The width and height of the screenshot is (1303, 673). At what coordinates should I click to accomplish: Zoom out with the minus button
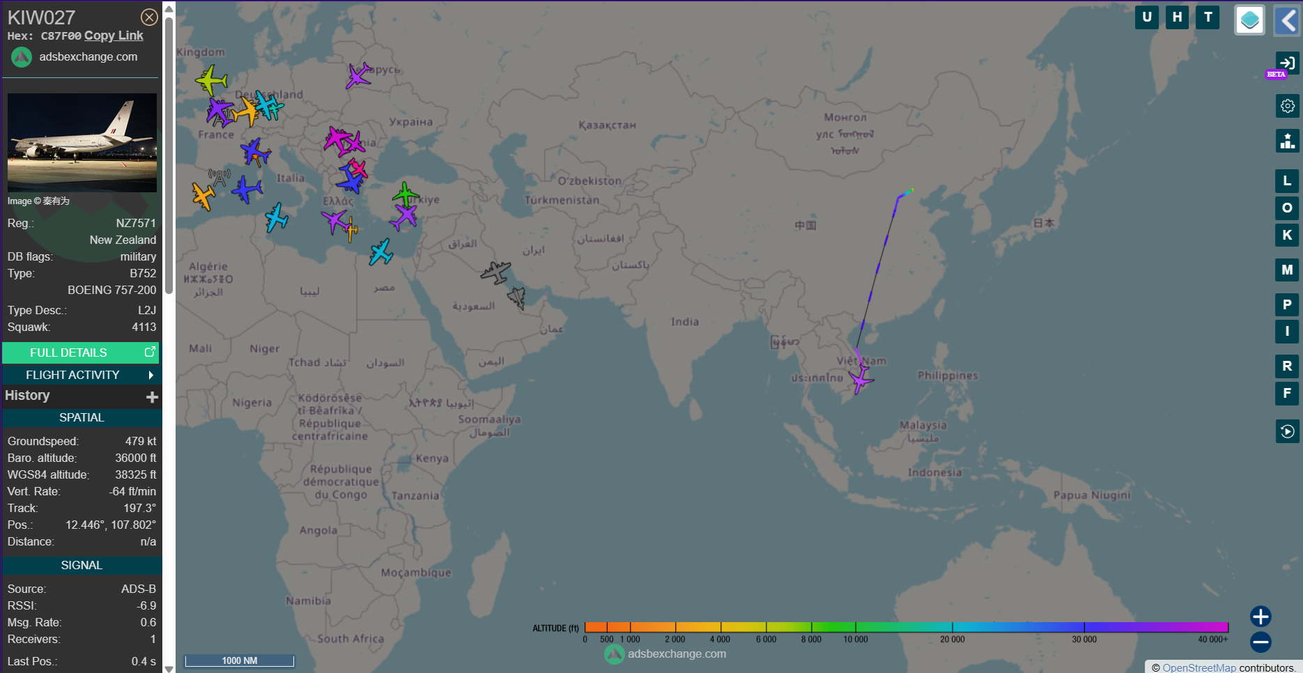[x=1260, y=642]
